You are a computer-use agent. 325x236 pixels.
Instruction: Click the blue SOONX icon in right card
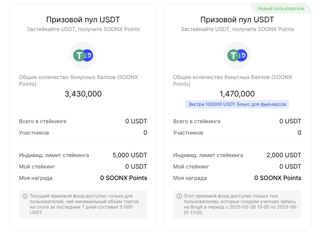[x=243, y=55]
